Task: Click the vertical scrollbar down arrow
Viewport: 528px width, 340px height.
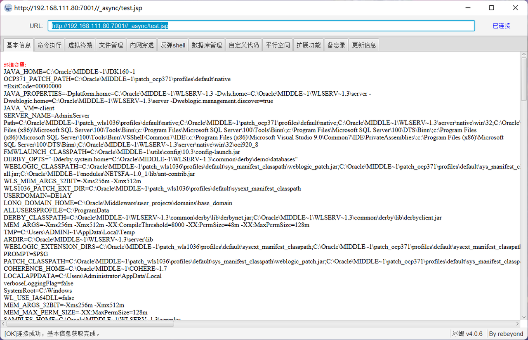Action: pyautogui.click(x=524, y=318)
